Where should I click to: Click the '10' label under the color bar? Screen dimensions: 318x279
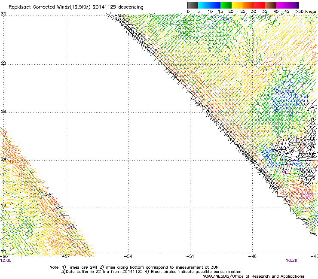click(210, 12)
